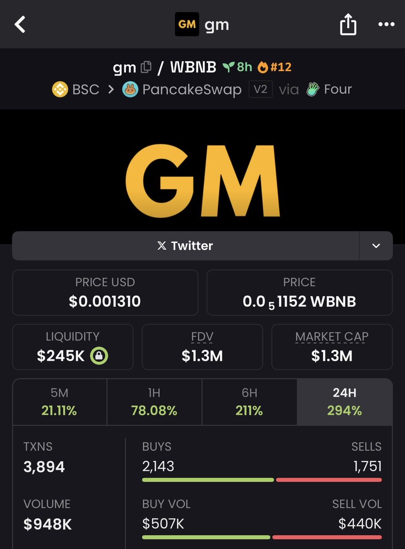This screenshot has height=549, width=405.
Task: Open the Twitter link button
Action: click(x=185, y=246)
